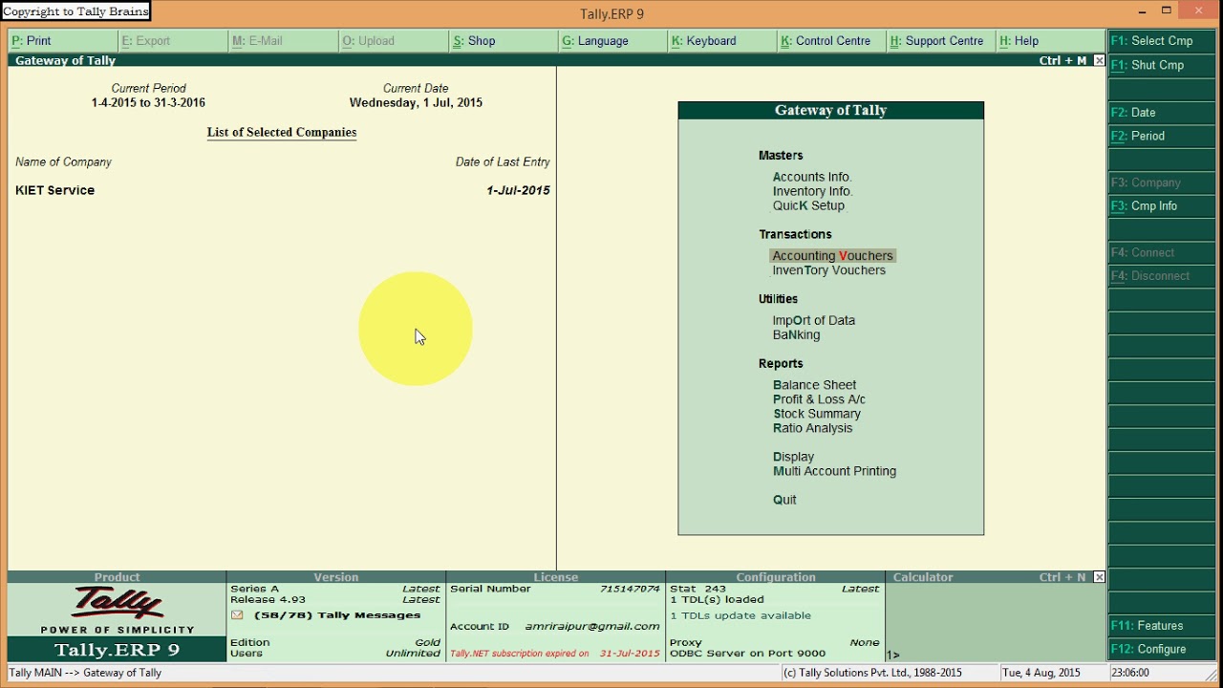Click F12: Configure button
Screen dimensions: 1223x688
(1161, 649)
